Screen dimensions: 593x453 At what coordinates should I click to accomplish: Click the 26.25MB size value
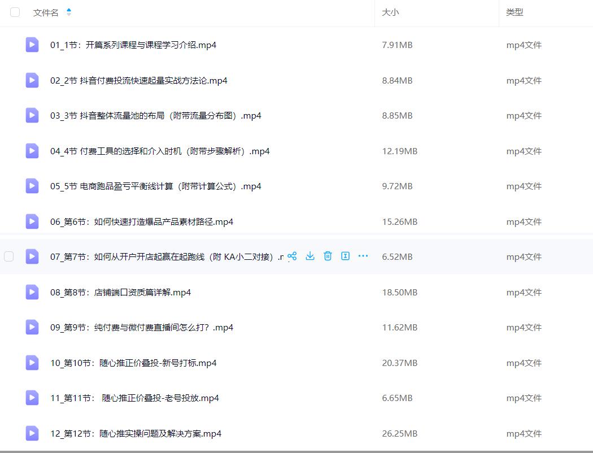click(400, 434)
